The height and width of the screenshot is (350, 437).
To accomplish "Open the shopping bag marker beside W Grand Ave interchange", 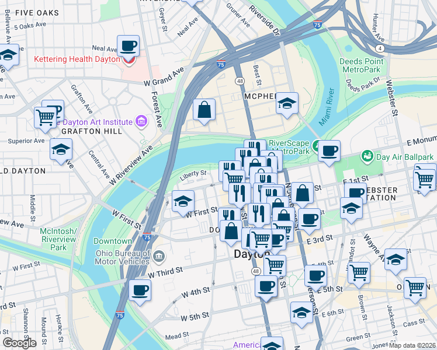I will 204,110.
